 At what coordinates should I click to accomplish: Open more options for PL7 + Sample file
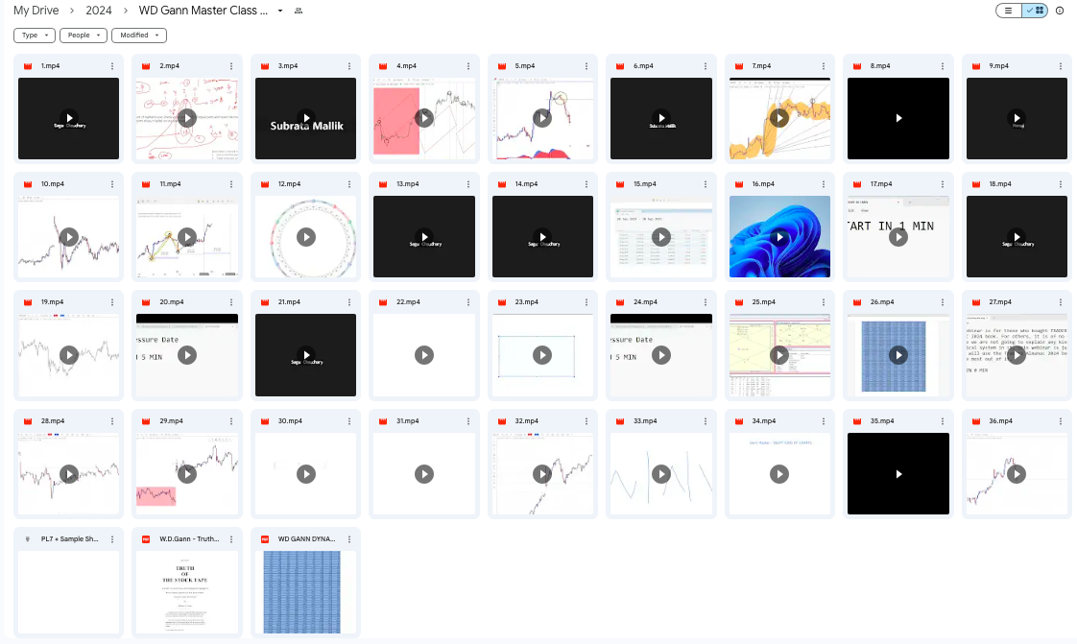(x=112, y=539)
